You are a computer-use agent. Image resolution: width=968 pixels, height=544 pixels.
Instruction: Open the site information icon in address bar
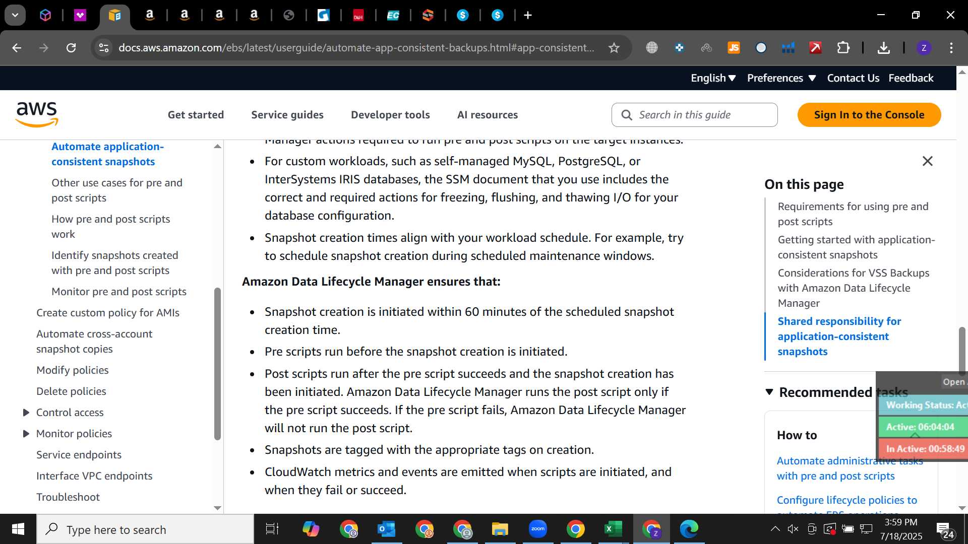pos(104,48)
